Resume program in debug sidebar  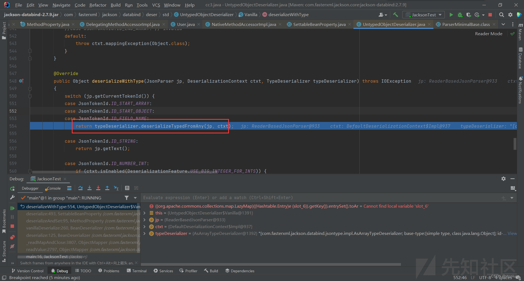tap(12, 208)
